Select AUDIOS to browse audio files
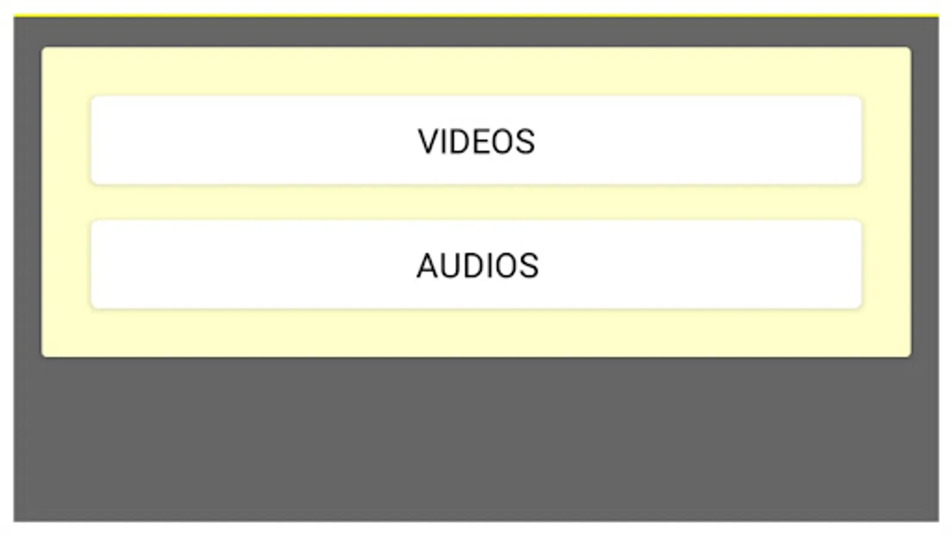Viewport: 952px width, 535px height. [x=476, y=265]
